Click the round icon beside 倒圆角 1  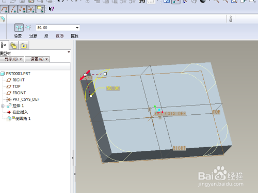point(9,119)
